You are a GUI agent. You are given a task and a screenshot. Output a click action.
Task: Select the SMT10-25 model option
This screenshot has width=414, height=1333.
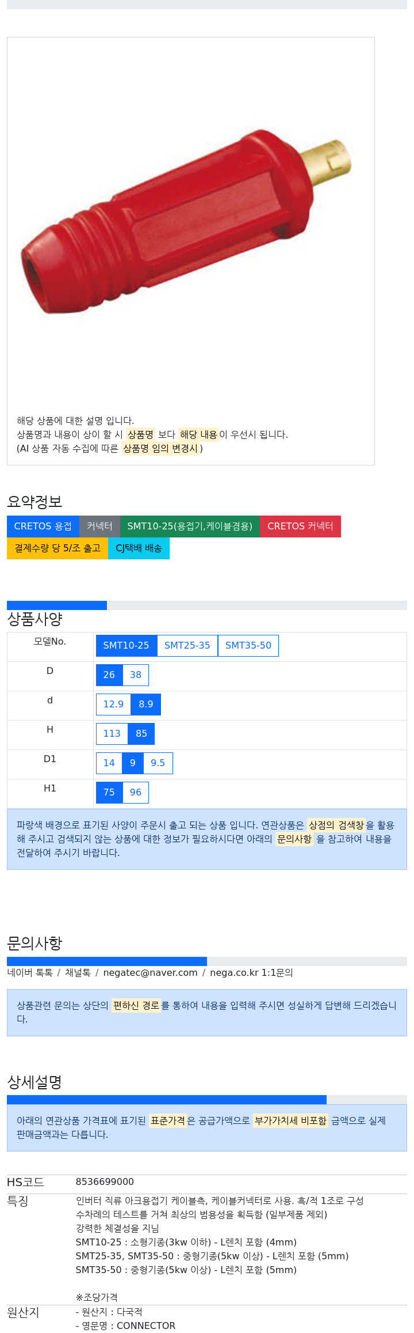pyautogui.click(x=126, y=646)
